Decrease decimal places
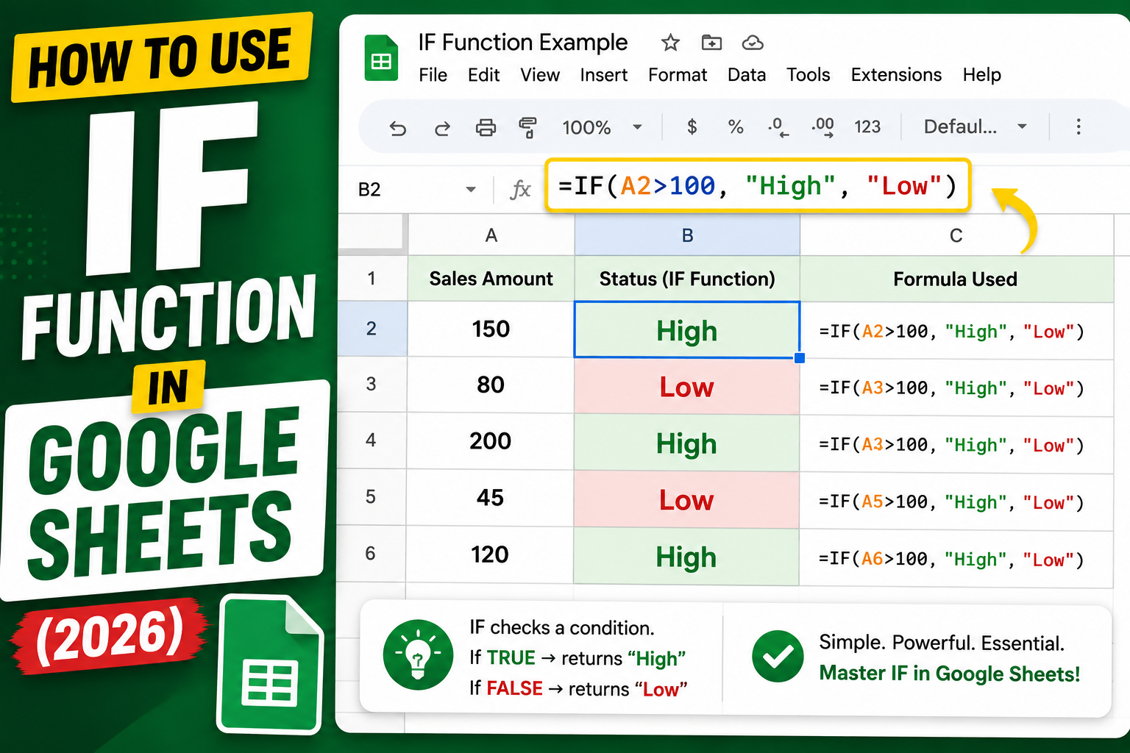 pos(778,127)
